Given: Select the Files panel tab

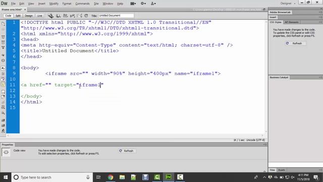Looking at the screenshot, I should pos(273,170).
